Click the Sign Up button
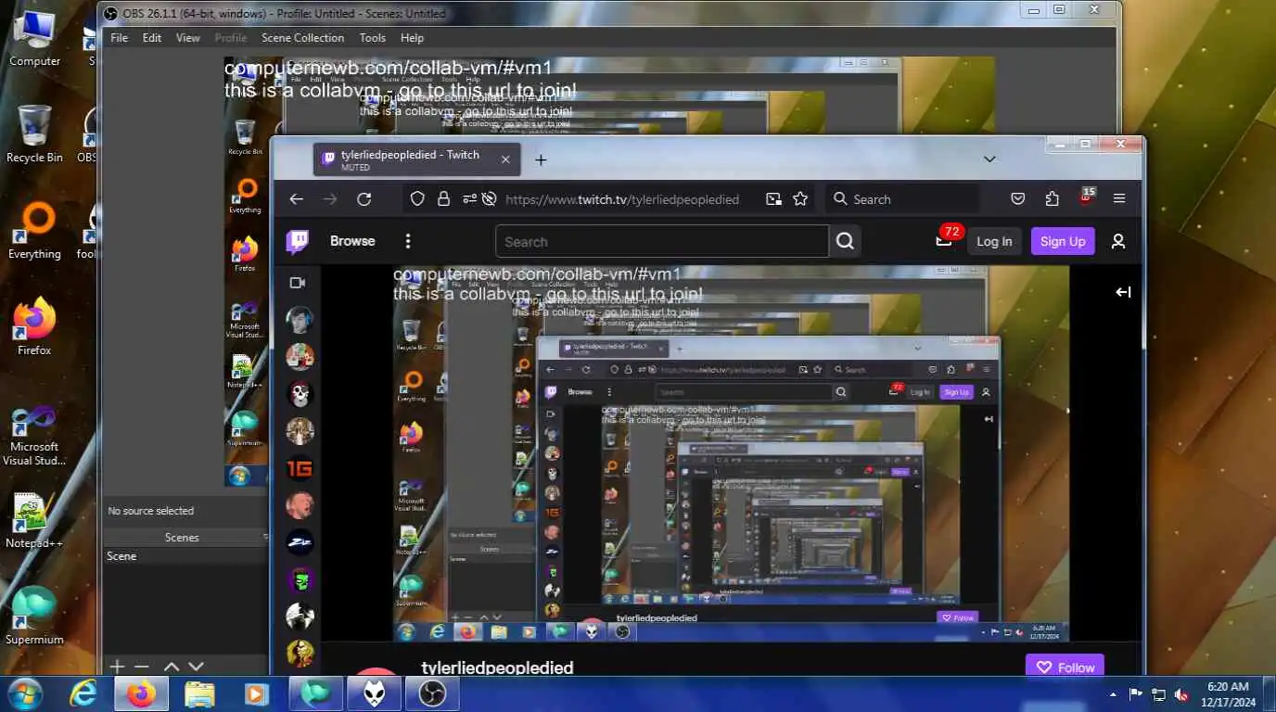Image resolution: width=1276 pixels, height=712 pixels. (x=1063, y=241)
